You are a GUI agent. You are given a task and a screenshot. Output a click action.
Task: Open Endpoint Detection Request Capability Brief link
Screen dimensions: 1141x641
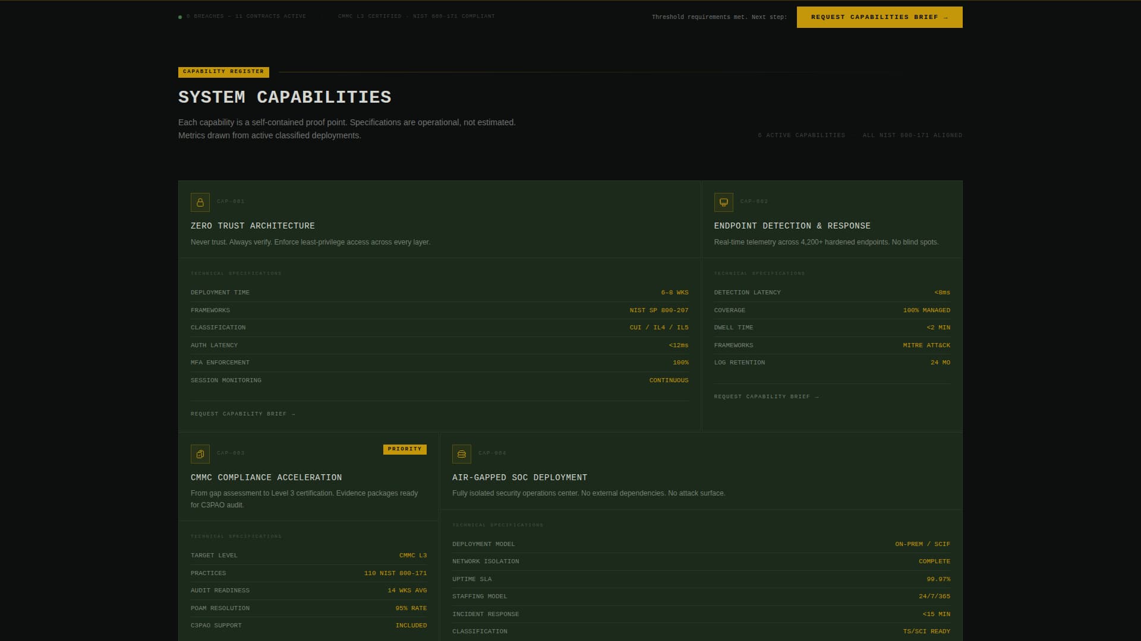(x=767, y=396)
